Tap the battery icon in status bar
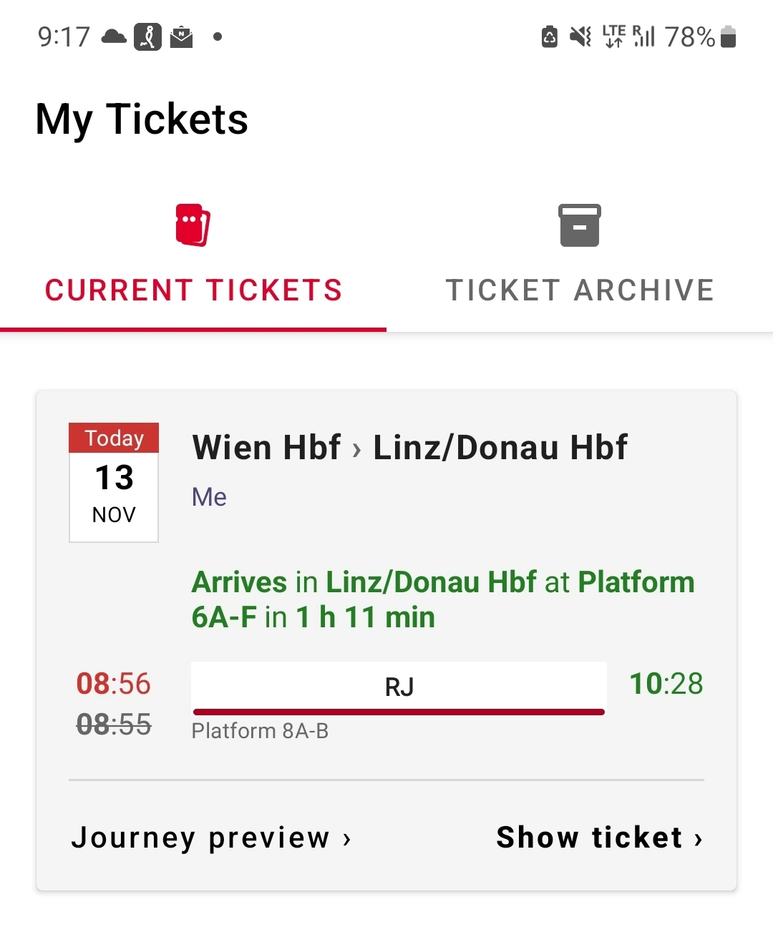The width and height of the screenshot is (773, 932). pos(728,36)
